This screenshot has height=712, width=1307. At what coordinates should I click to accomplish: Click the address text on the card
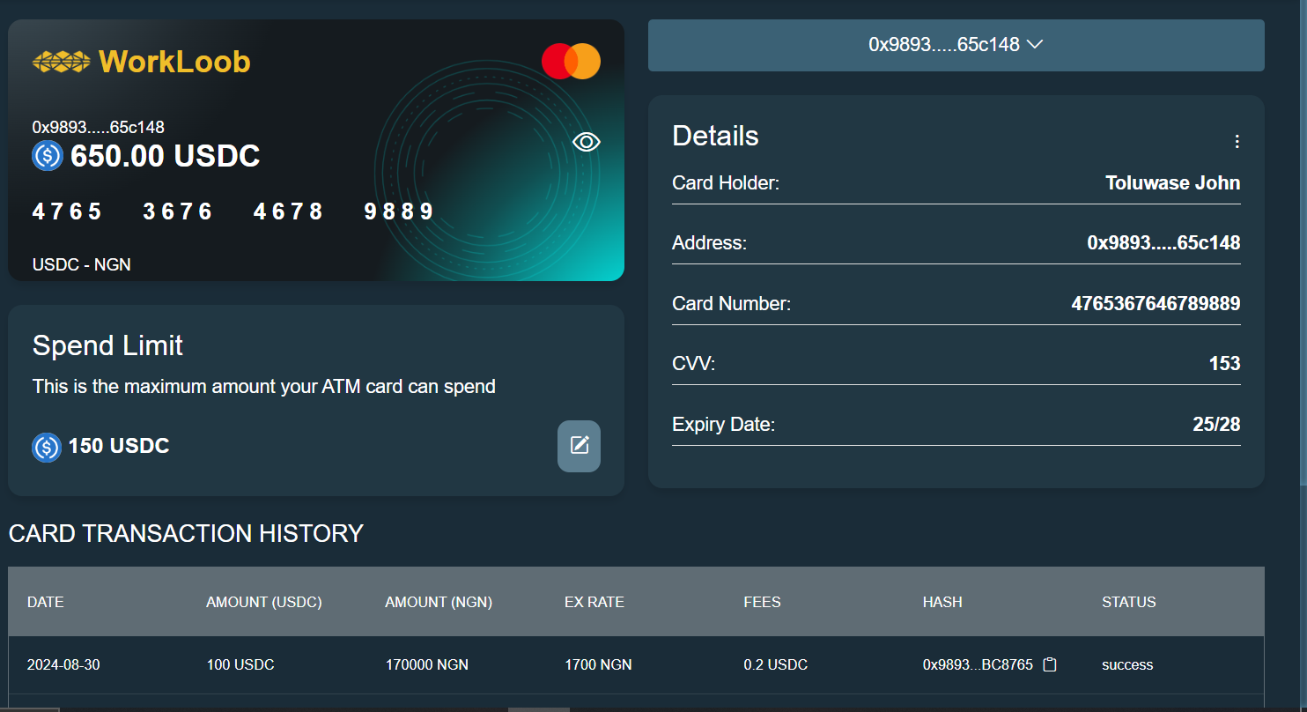coord(99,128)
